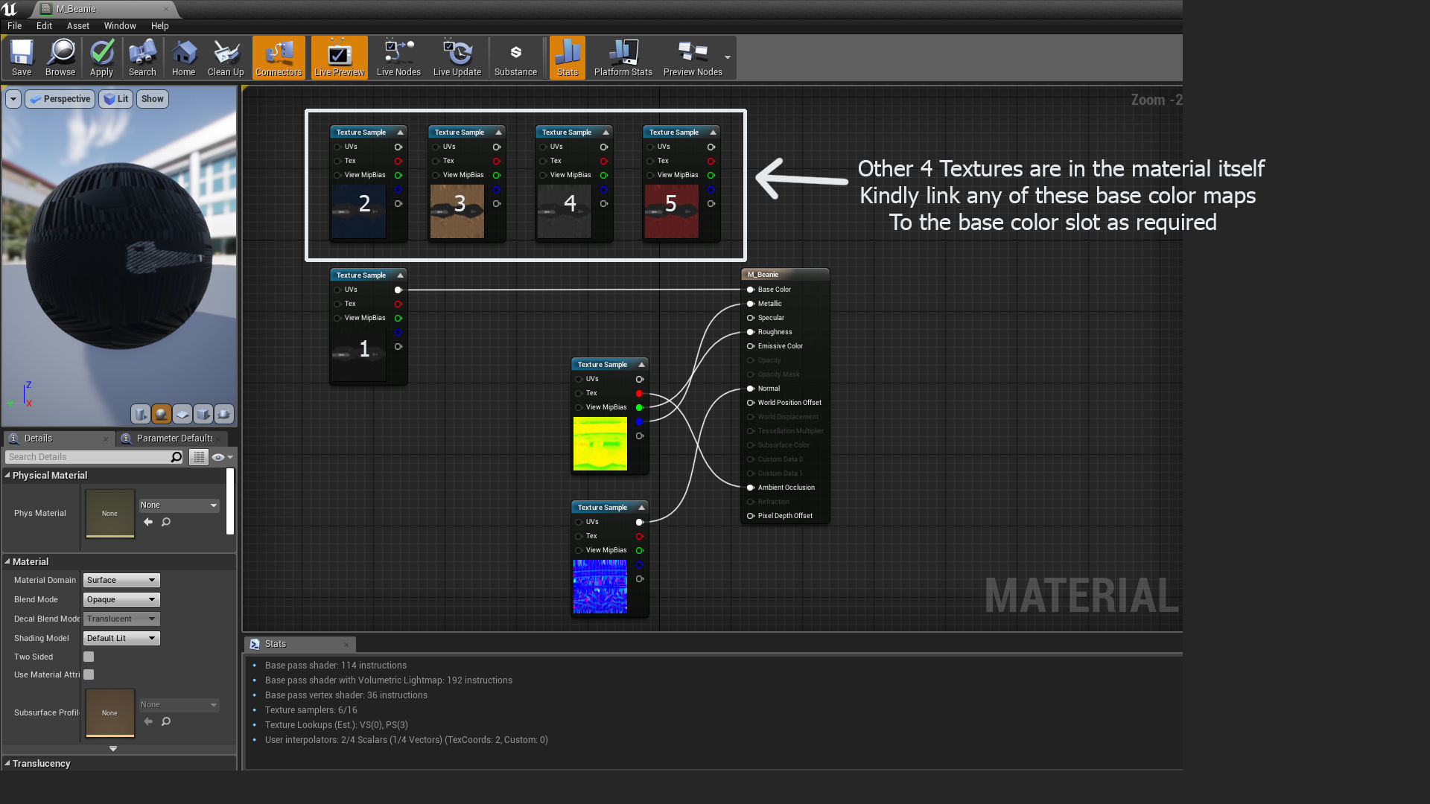Click the Show viewport button

click(x=152, y=99)
